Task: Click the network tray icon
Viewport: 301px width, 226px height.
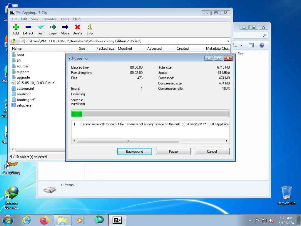Action: [x=264, y=221]
